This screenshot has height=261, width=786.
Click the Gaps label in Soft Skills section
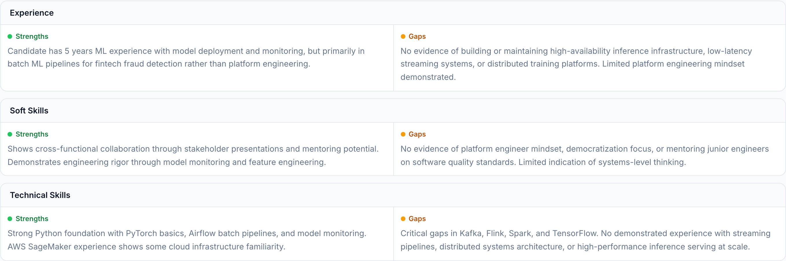coord(417,134)
